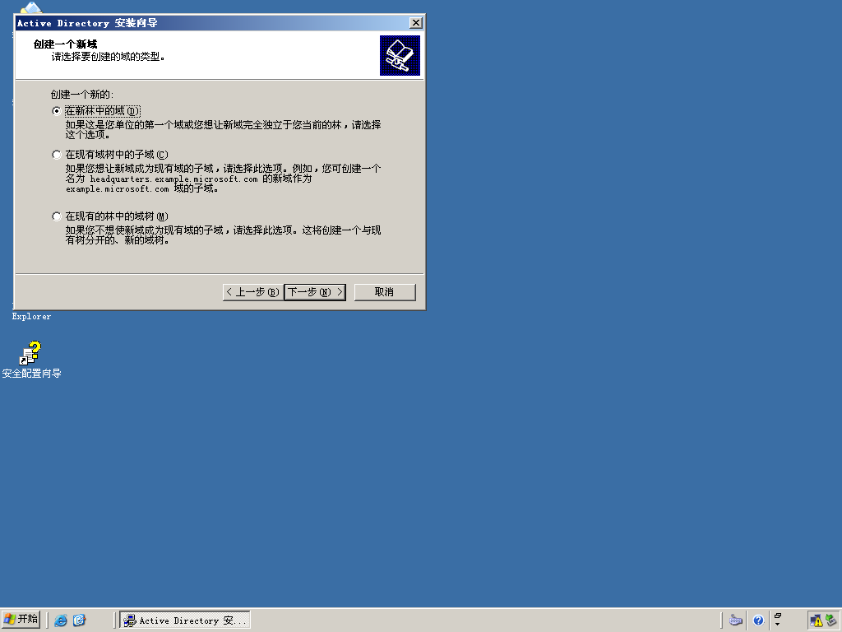Screen dimensions: 842x632
Task: Click the '创建一个新的:' label
Action: (x=82, y=95)
